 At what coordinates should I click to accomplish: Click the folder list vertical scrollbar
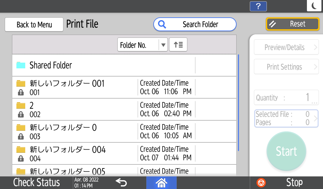(238, 103)
